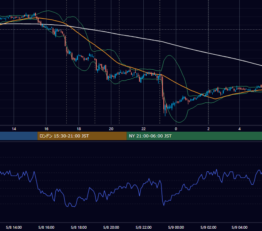Click the 5/8 20:00 time label
Viewport: 262px width, 231px height.
111,227
